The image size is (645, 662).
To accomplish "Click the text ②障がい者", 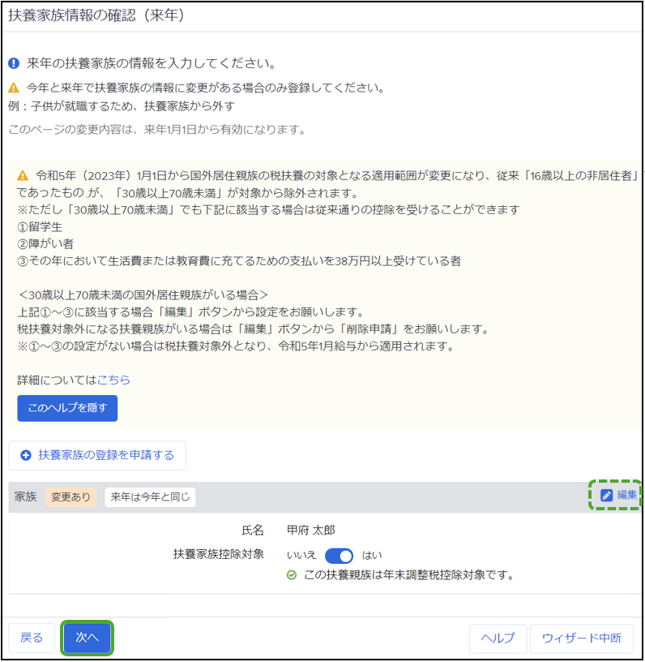I will 45,244.
